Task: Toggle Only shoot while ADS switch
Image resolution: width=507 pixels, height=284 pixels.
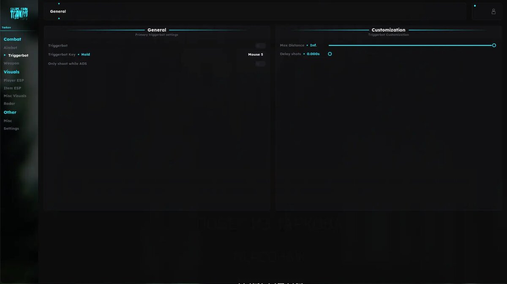Action: (260, 64)
